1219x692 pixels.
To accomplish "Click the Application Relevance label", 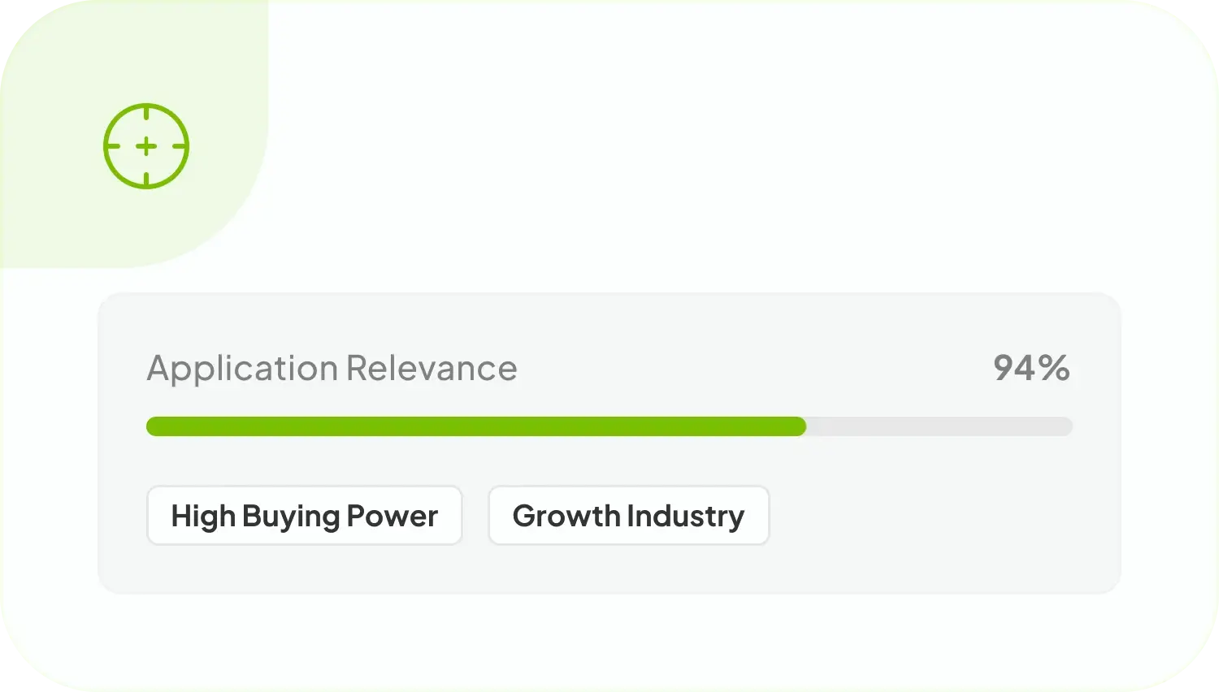I will [x=332, y=368].
